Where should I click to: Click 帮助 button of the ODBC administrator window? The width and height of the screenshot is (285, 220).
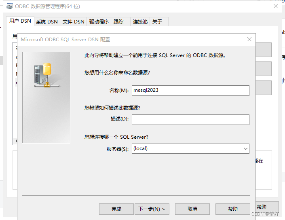click(267, 207)
